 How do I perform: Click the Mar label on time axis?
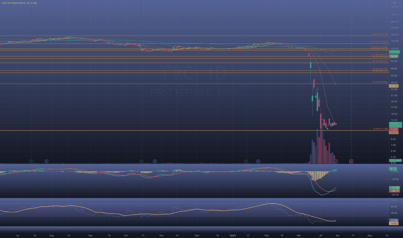point(299,235)
